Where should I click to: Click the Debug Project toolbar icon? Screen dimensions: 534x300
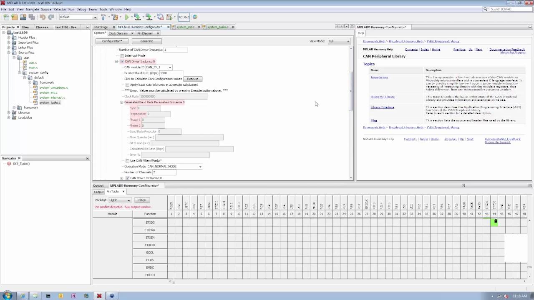pos(169,17)
